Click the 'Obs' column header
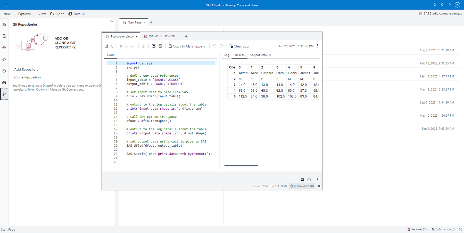Image resolution: width=464 pixels, height=233 pixels. pyautogui.click(x=232, y=67)
